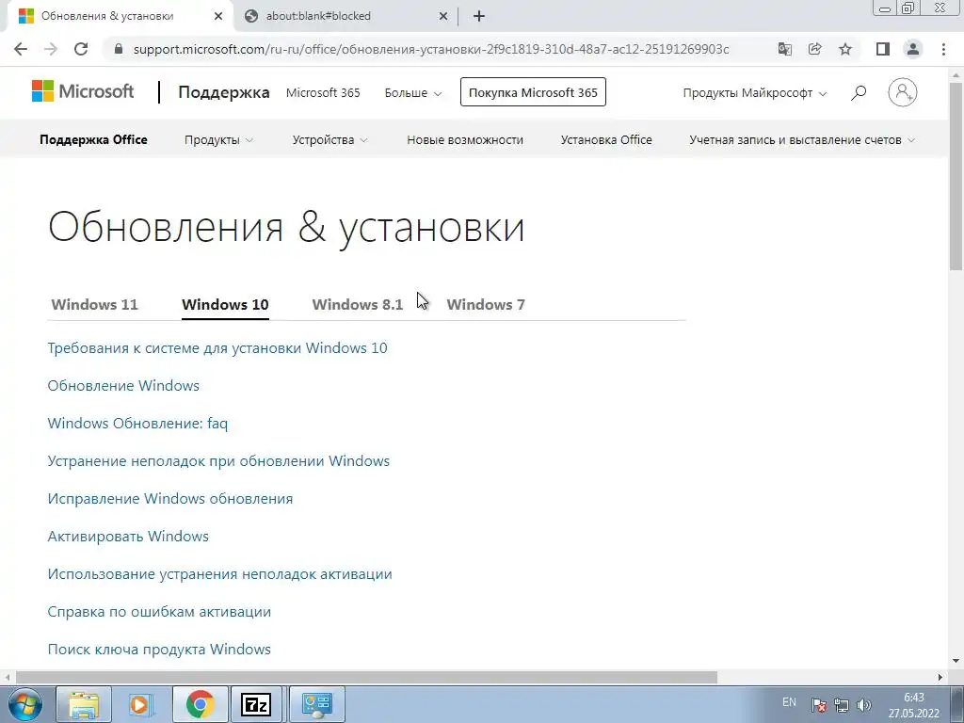Image resolution: width=964 pixels, height=723 pixels.
Task: Click the Покупка Microsoft 365 button
Action: [533, 92]
